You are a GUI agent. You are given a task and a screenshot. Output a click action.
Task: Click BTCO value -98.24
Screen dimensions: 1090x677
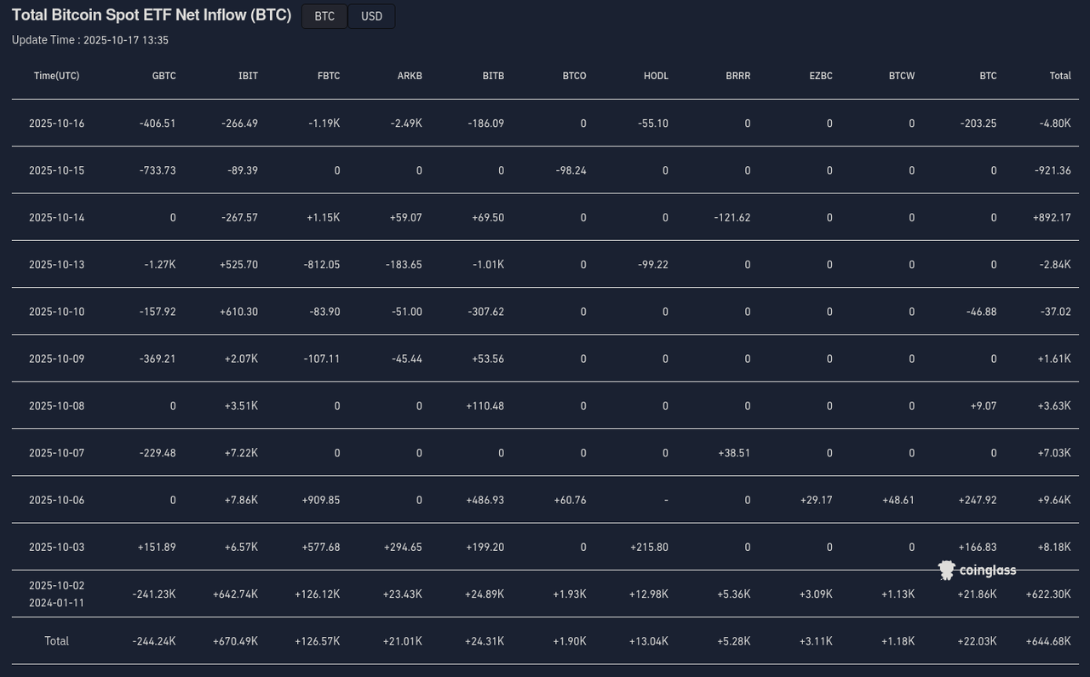[571, 170]
